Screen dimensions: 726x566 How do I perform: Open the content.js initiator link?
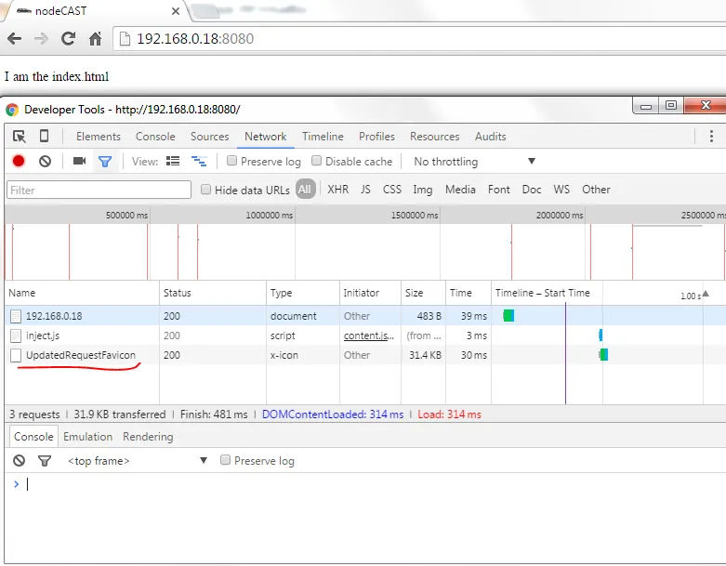(368, 336)
